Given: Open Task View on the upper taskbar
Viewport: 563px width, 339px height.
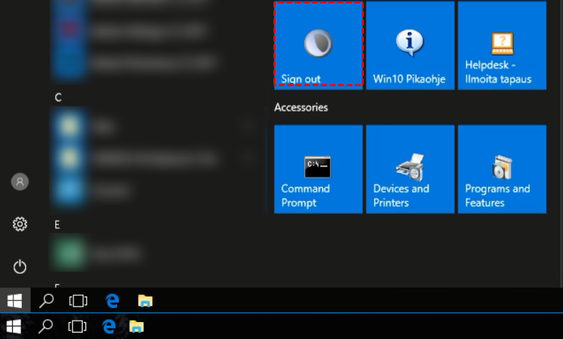Looking at the screenshot, I should 78,301.
